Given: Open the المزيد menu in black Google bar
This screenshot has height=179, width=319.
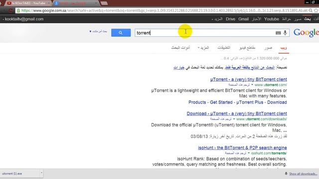Looking at the screenshot, I should coord(217,19).
